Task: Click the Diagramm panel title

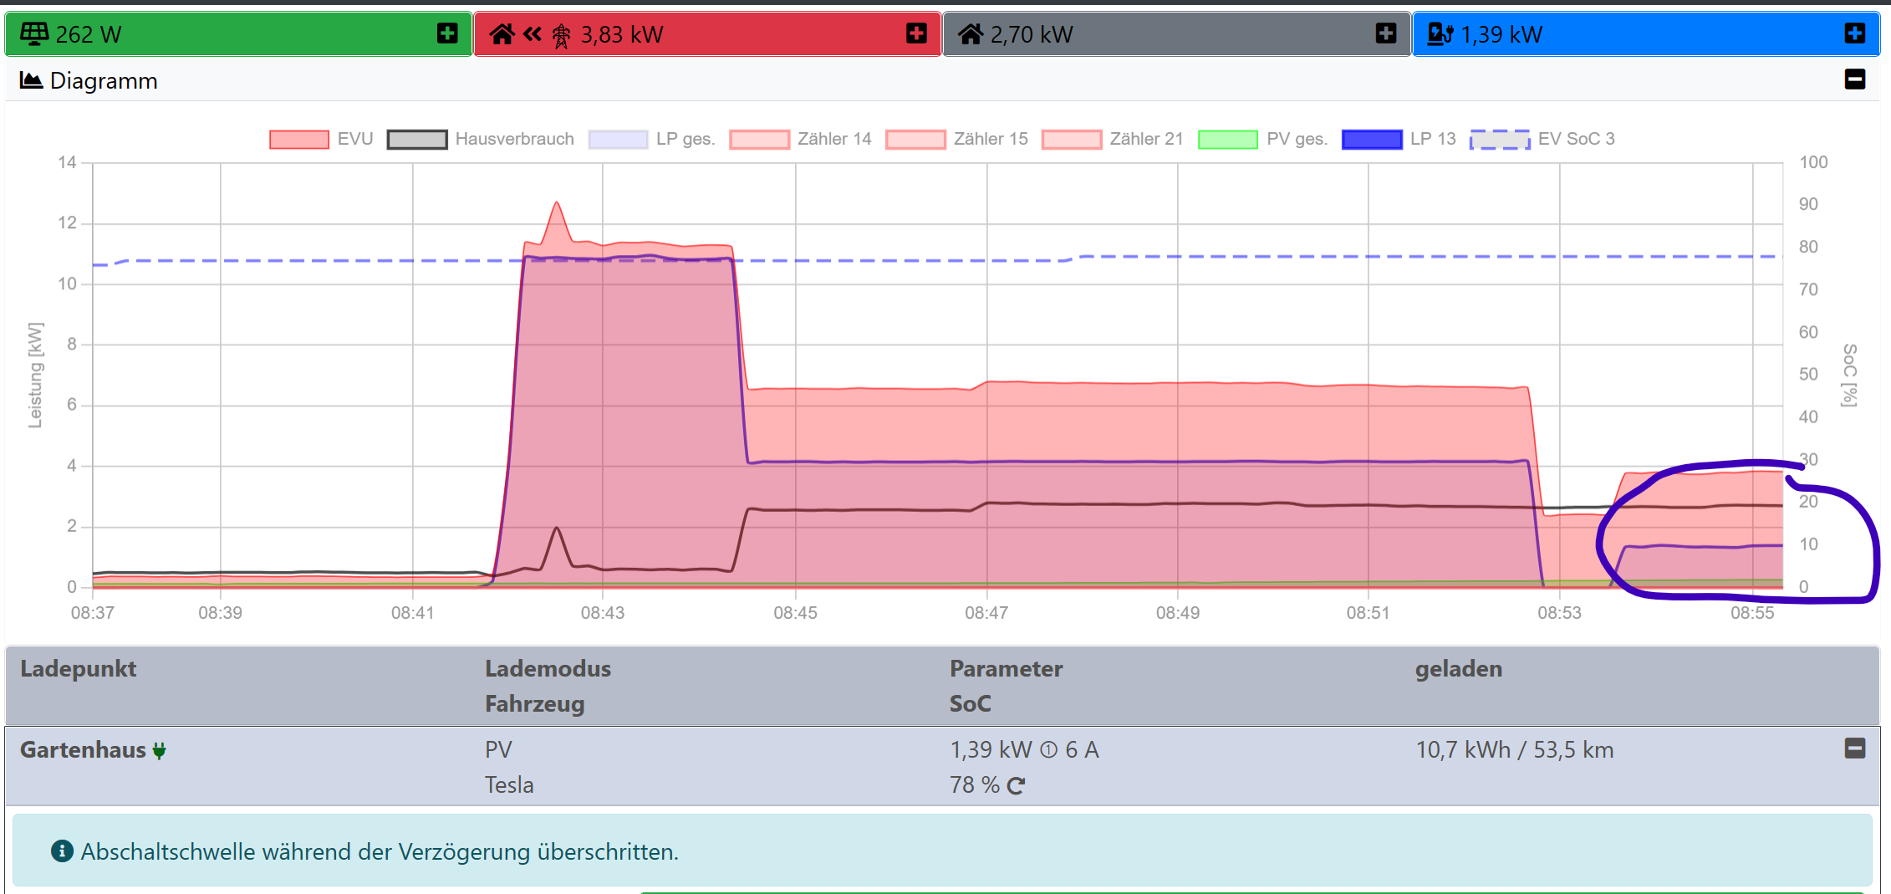Action: (x=104, y=81)
